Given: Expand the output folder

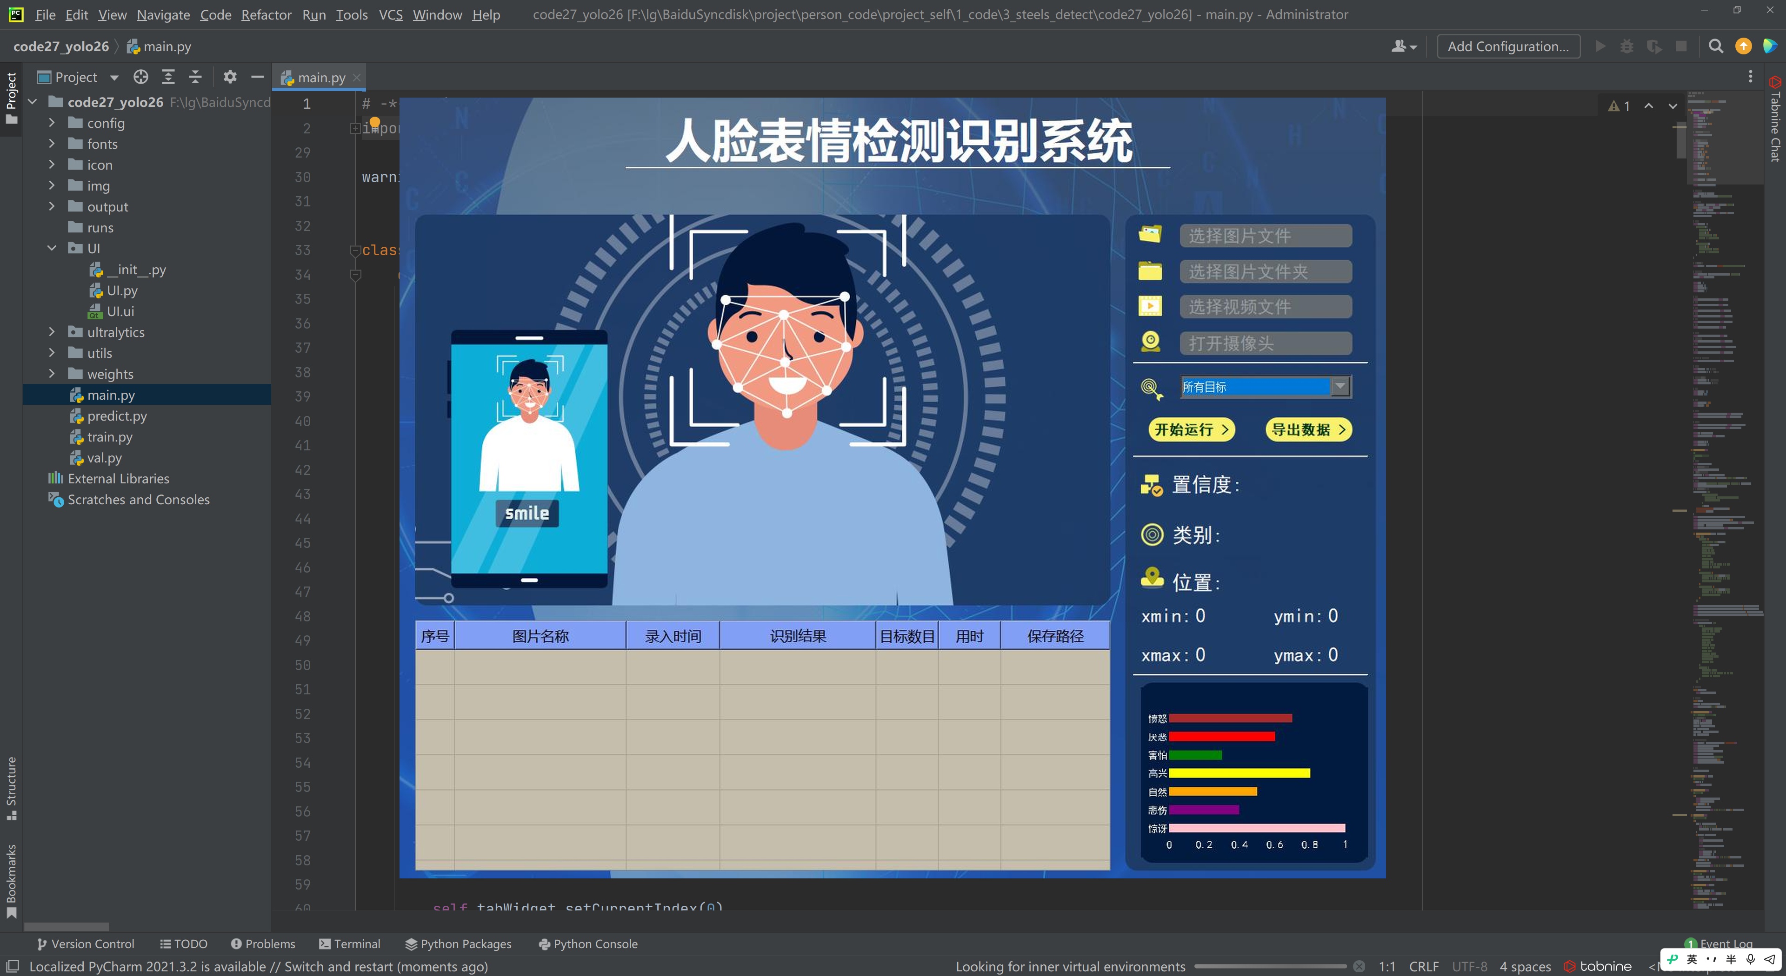Looking at the screenshot, I should point(51,206).
